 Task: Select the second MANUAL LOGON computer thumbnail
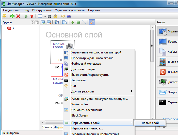57,88
